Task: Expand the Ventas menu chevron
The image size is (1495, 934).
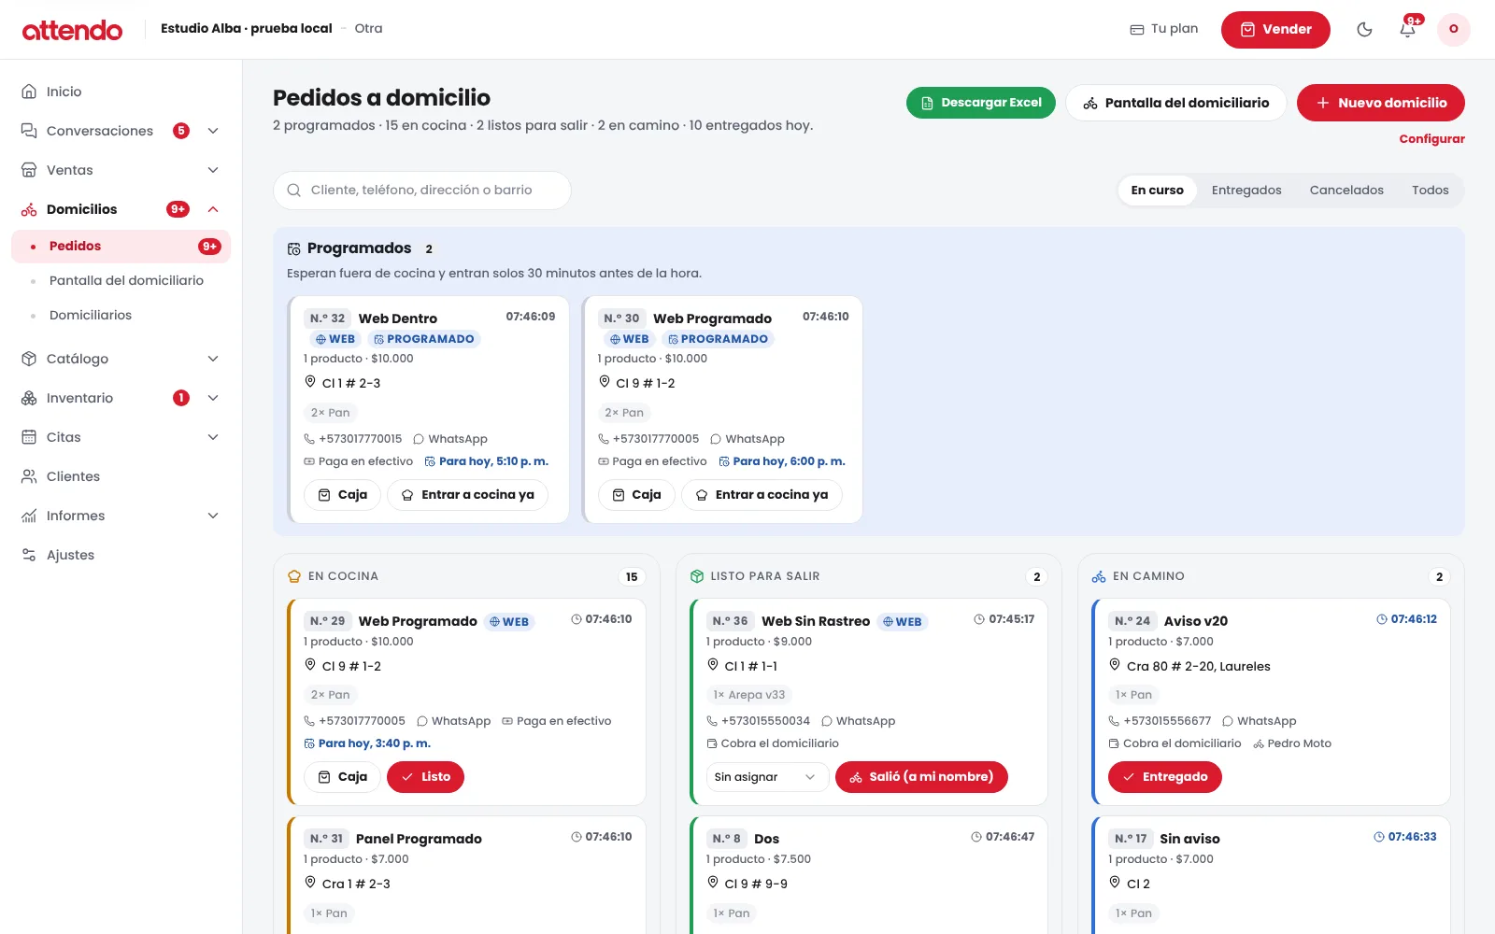Action: [x=213, y=170]
